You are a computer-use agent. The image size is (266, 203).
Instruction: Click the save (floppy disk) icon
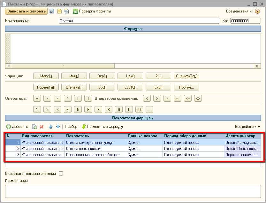coord(52,11)
